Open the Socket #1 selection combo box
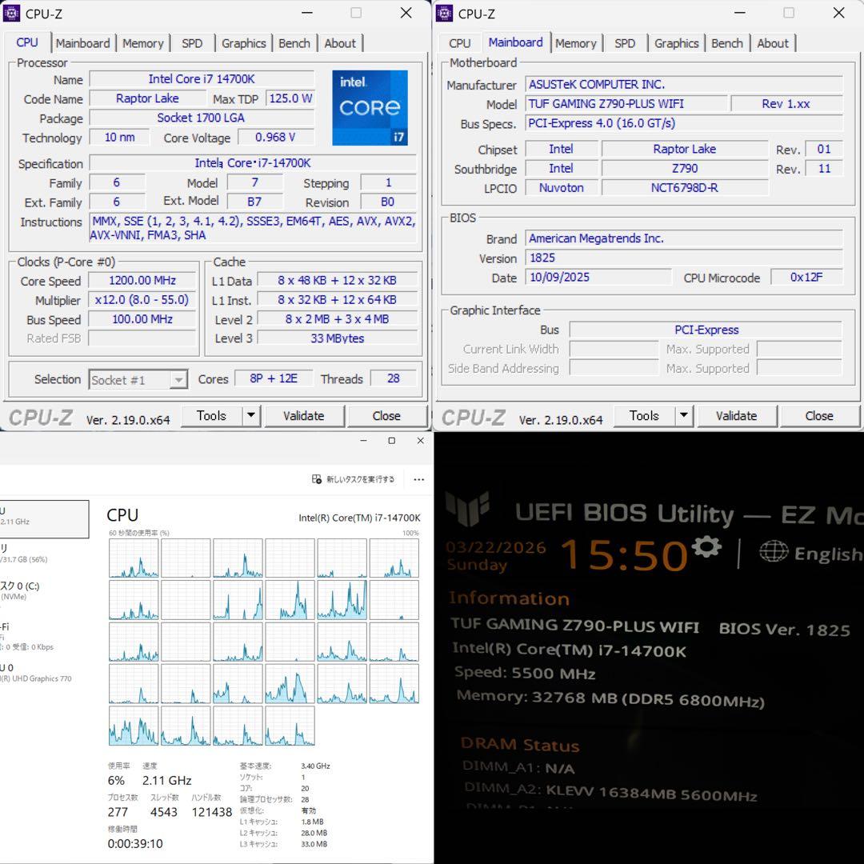Viewport: 864px width, 864px height. coord(138,380)
